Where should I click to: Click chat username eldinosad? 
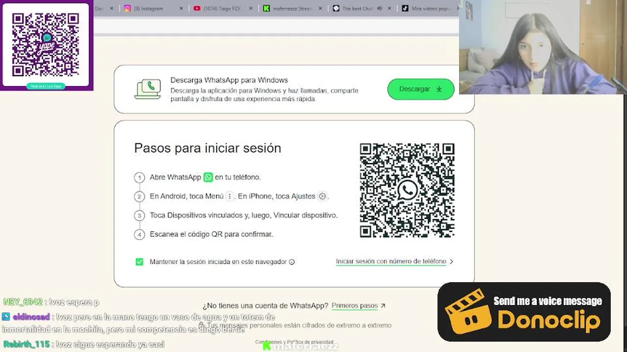[x=31, y=317]
